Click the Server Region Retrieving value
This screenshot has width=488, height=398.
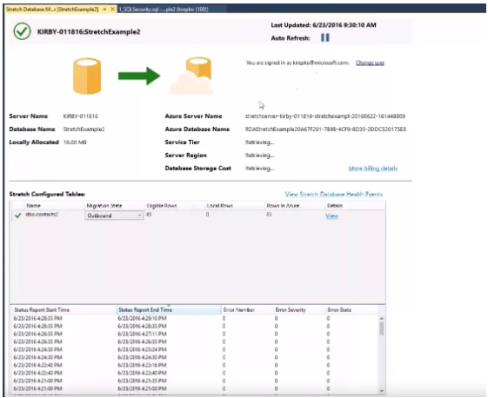click(259, 156)
